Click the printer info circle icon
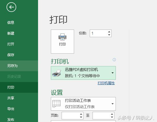Screen dimensions: 157x122 (x=114, y=60)
